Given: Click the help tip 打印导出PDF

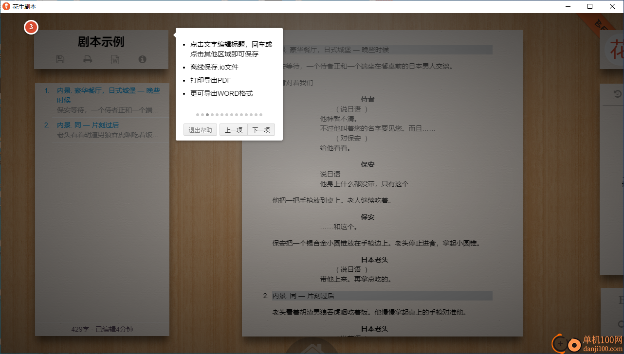Looking at the screenshot, I should [x=211, y=80].
